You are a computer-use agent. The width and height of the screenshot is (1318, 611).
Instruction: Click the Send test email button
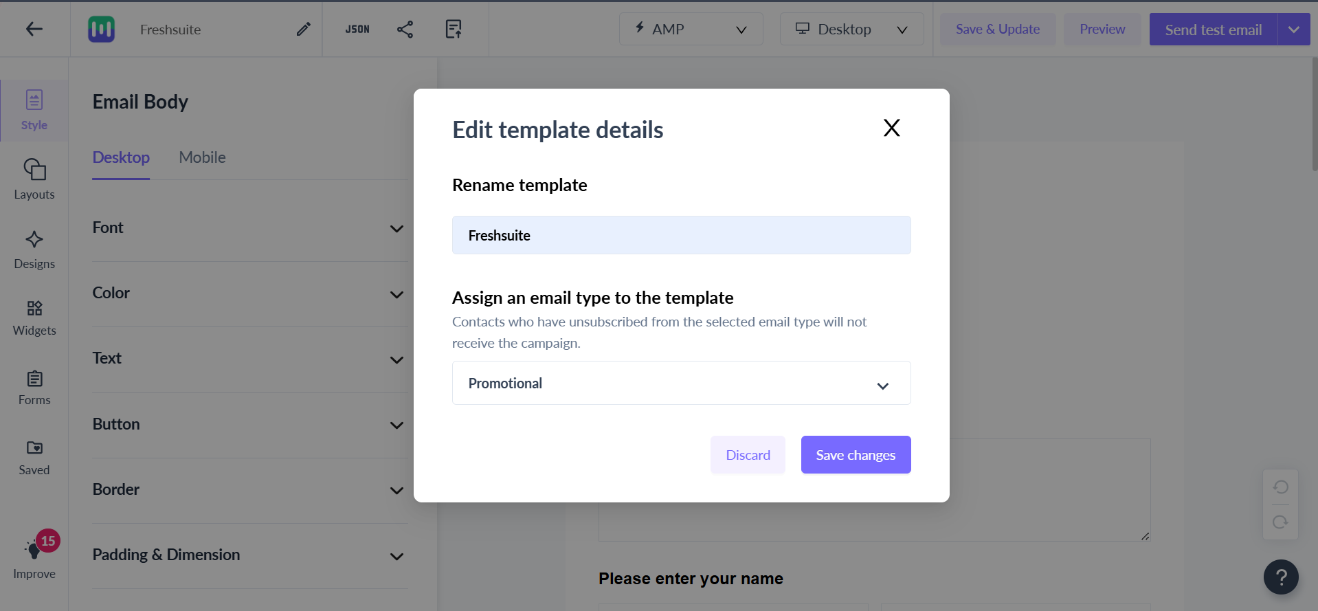[1213, 30]
